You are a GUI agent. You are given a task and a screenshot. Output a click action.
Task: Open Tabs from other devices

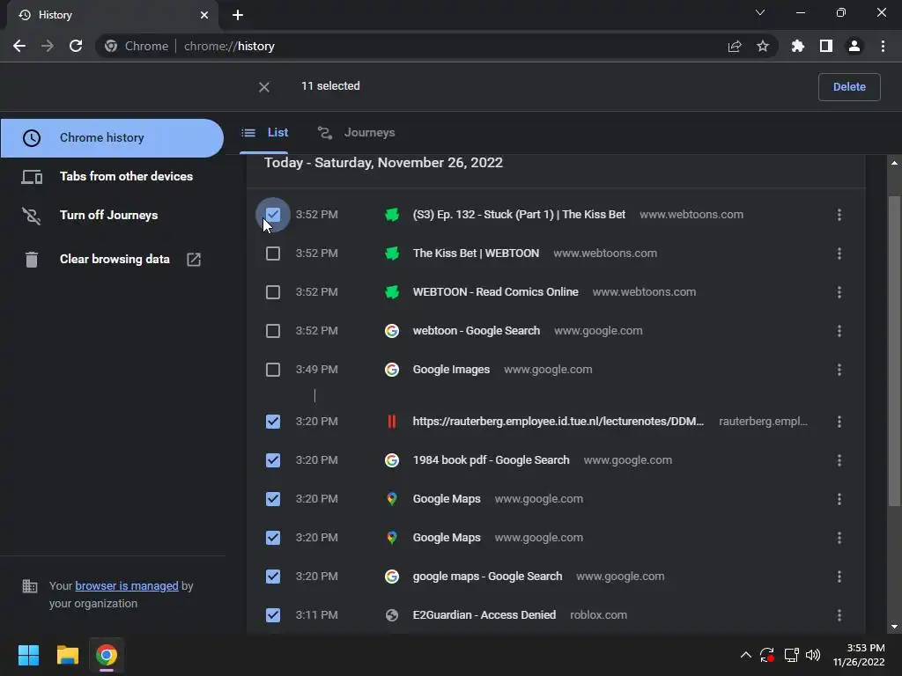click(126, 176)
